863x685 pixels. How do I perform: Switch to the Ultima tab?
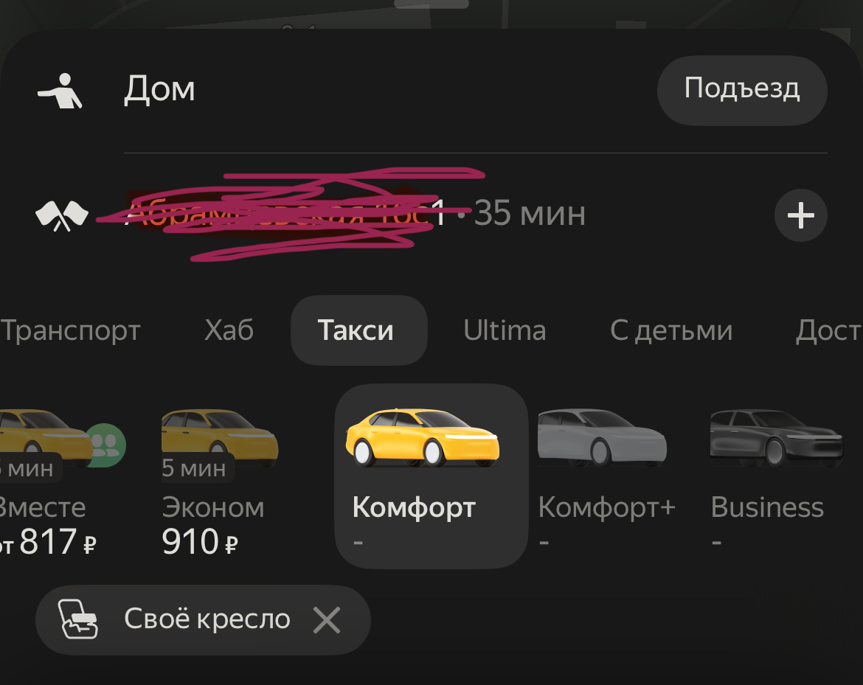[505, 330]
